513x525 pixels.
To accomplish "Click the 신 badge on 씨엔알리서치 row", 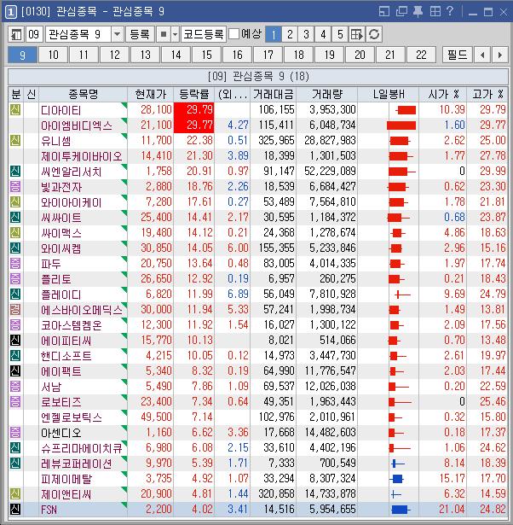I will [15, 171].
